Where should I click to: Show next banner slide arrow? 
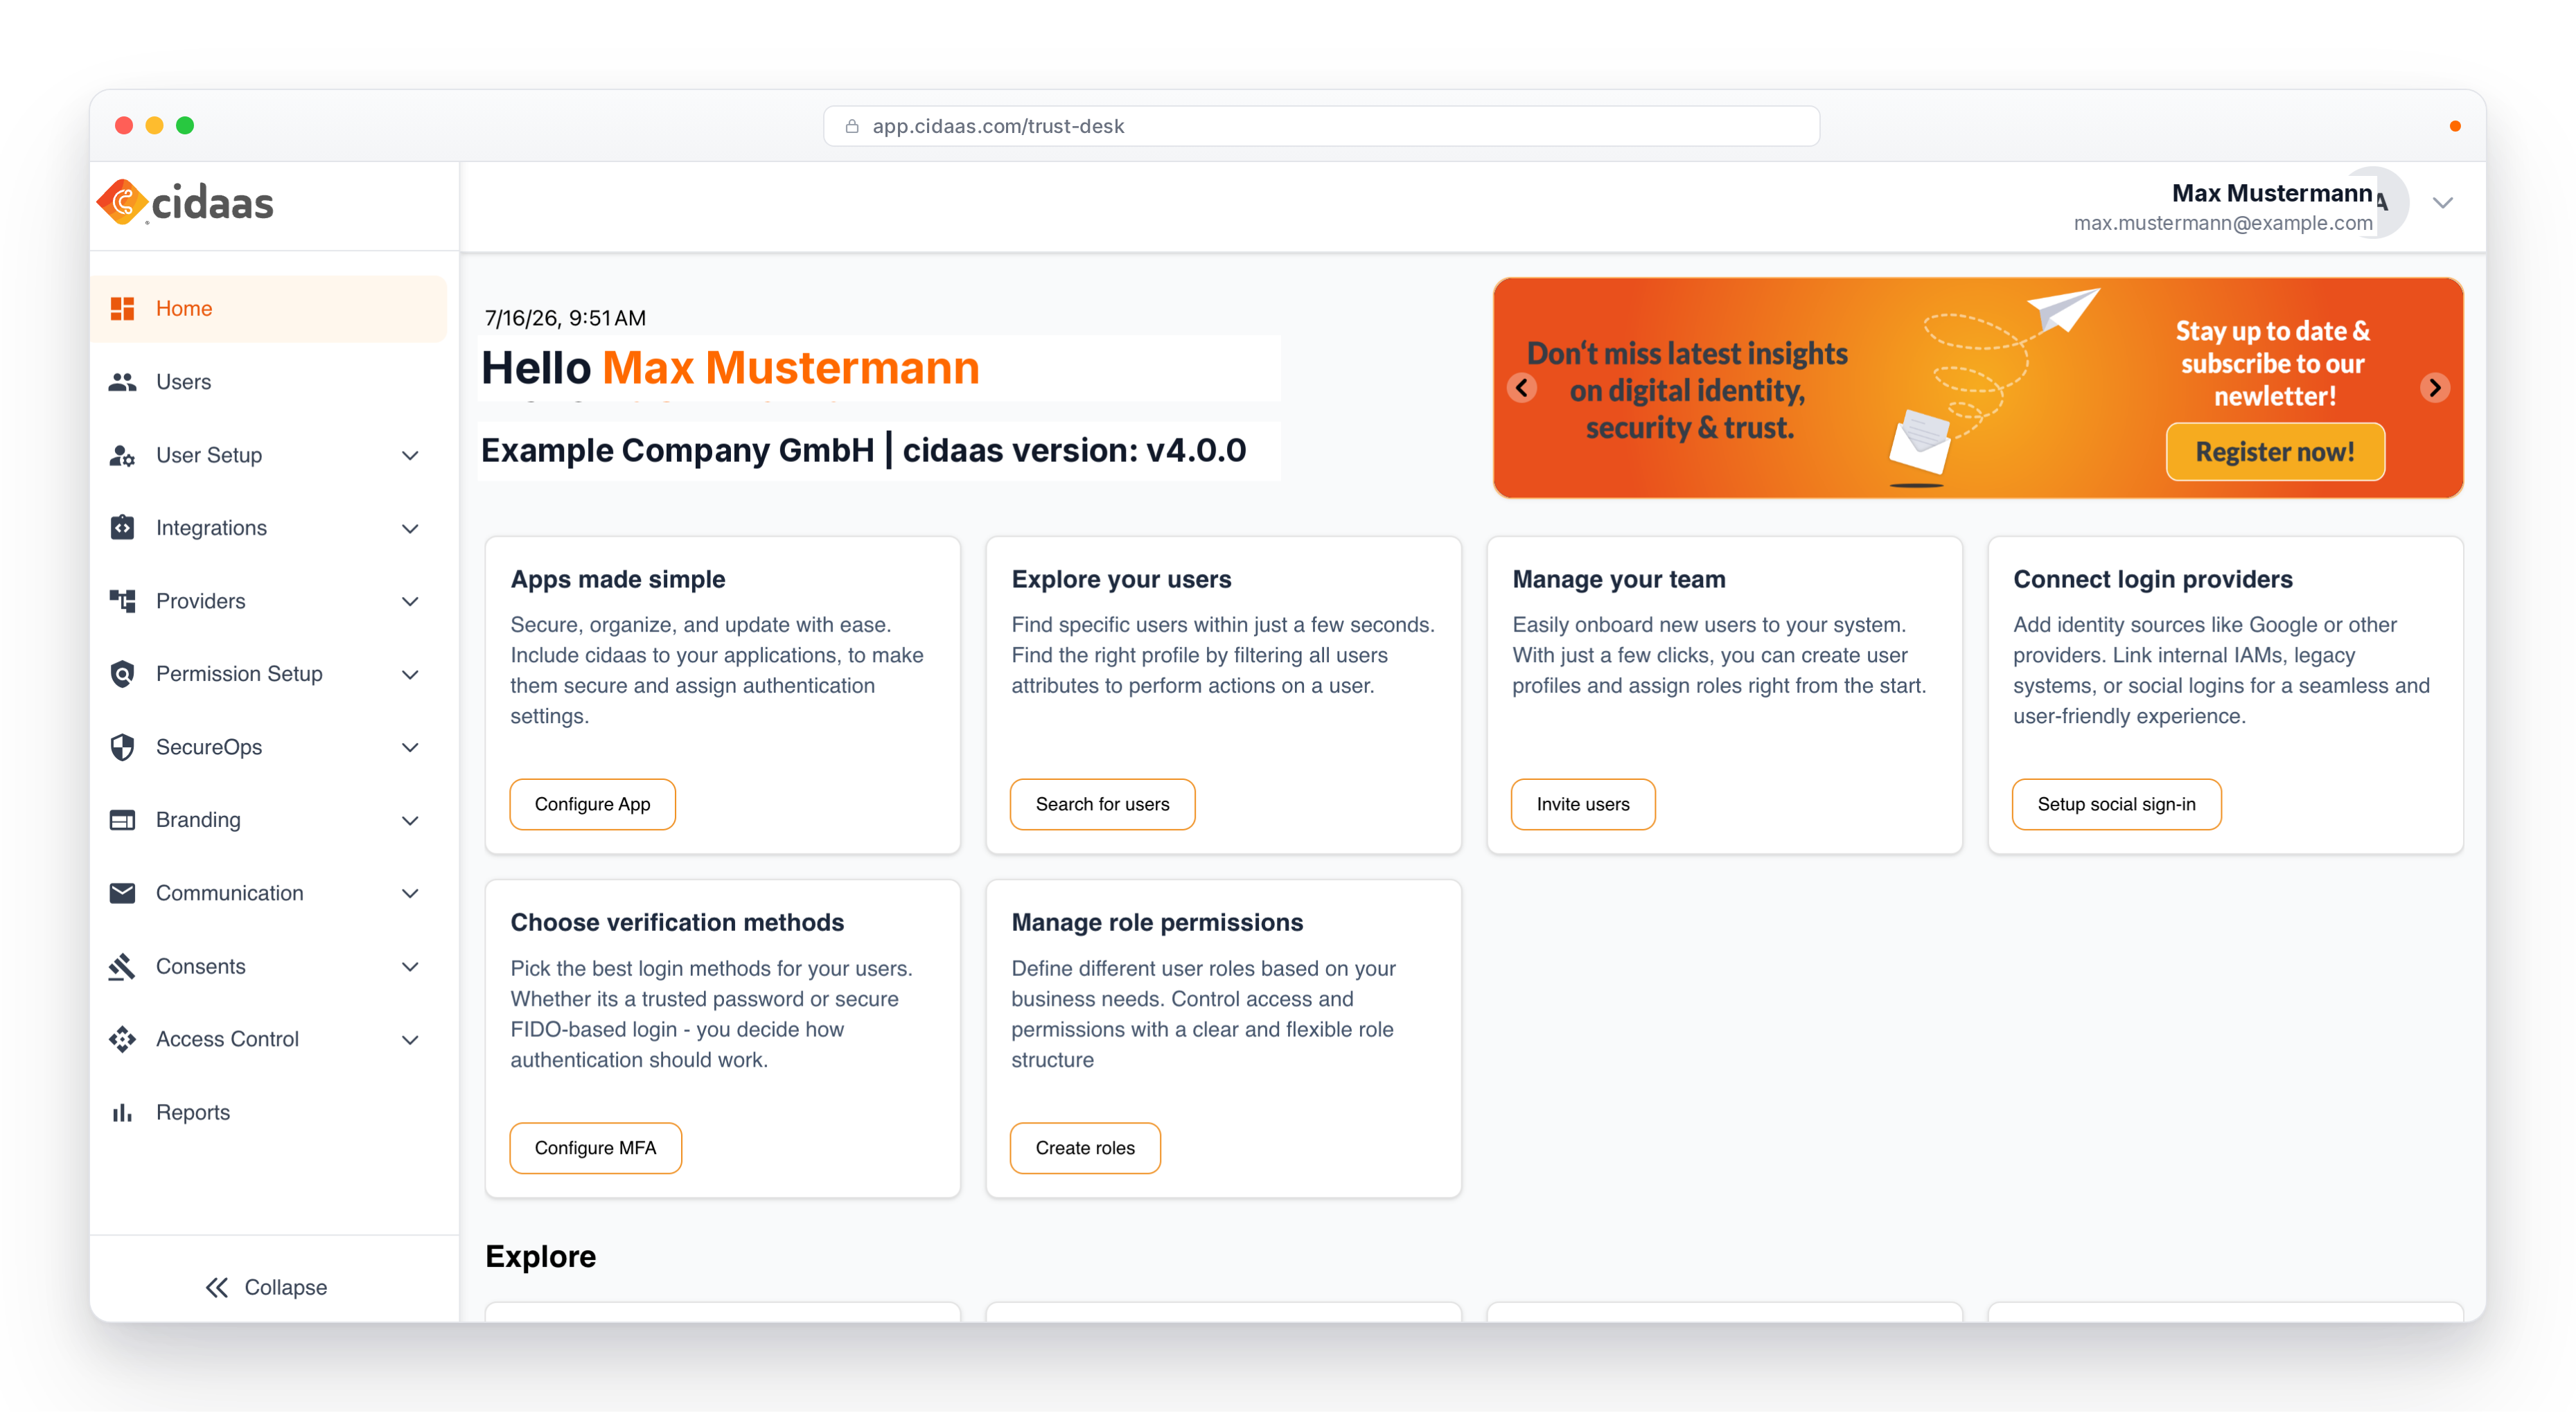click(x=2435, y=388)
